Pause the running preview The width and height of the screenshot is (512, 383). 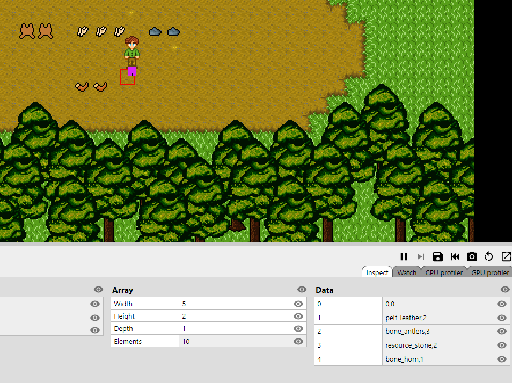tap(404, 257)
